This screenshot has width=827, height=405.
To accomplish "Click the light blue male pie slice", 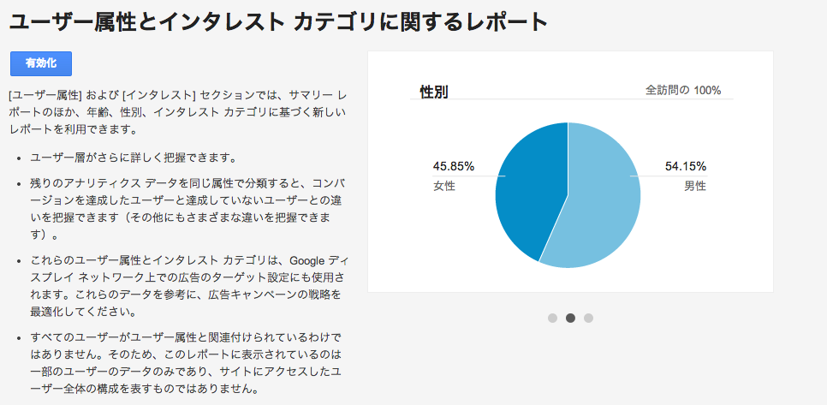I will [x=601, y=200].
